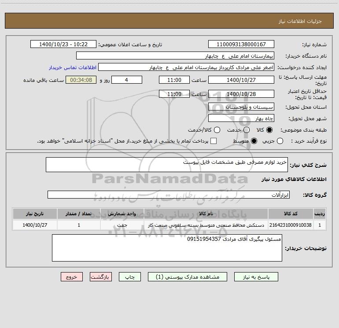Click the response deadline date 1400/10/27 field
339x328 pixels.
click(241, 80)
